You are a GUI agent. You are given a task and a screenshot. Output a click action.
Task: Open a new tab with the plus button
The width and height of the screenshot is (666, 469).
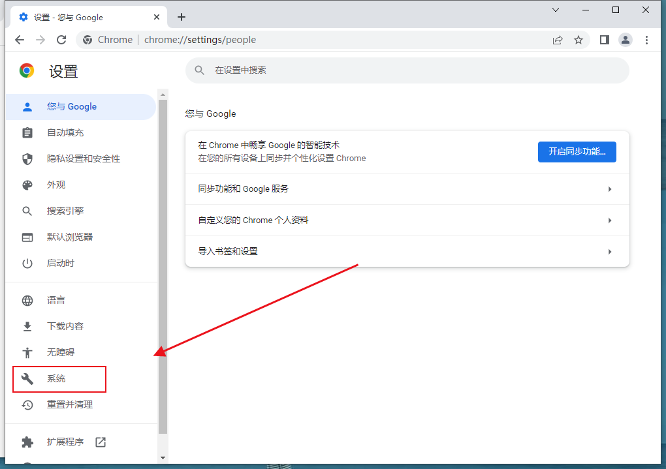coord(182,17)
